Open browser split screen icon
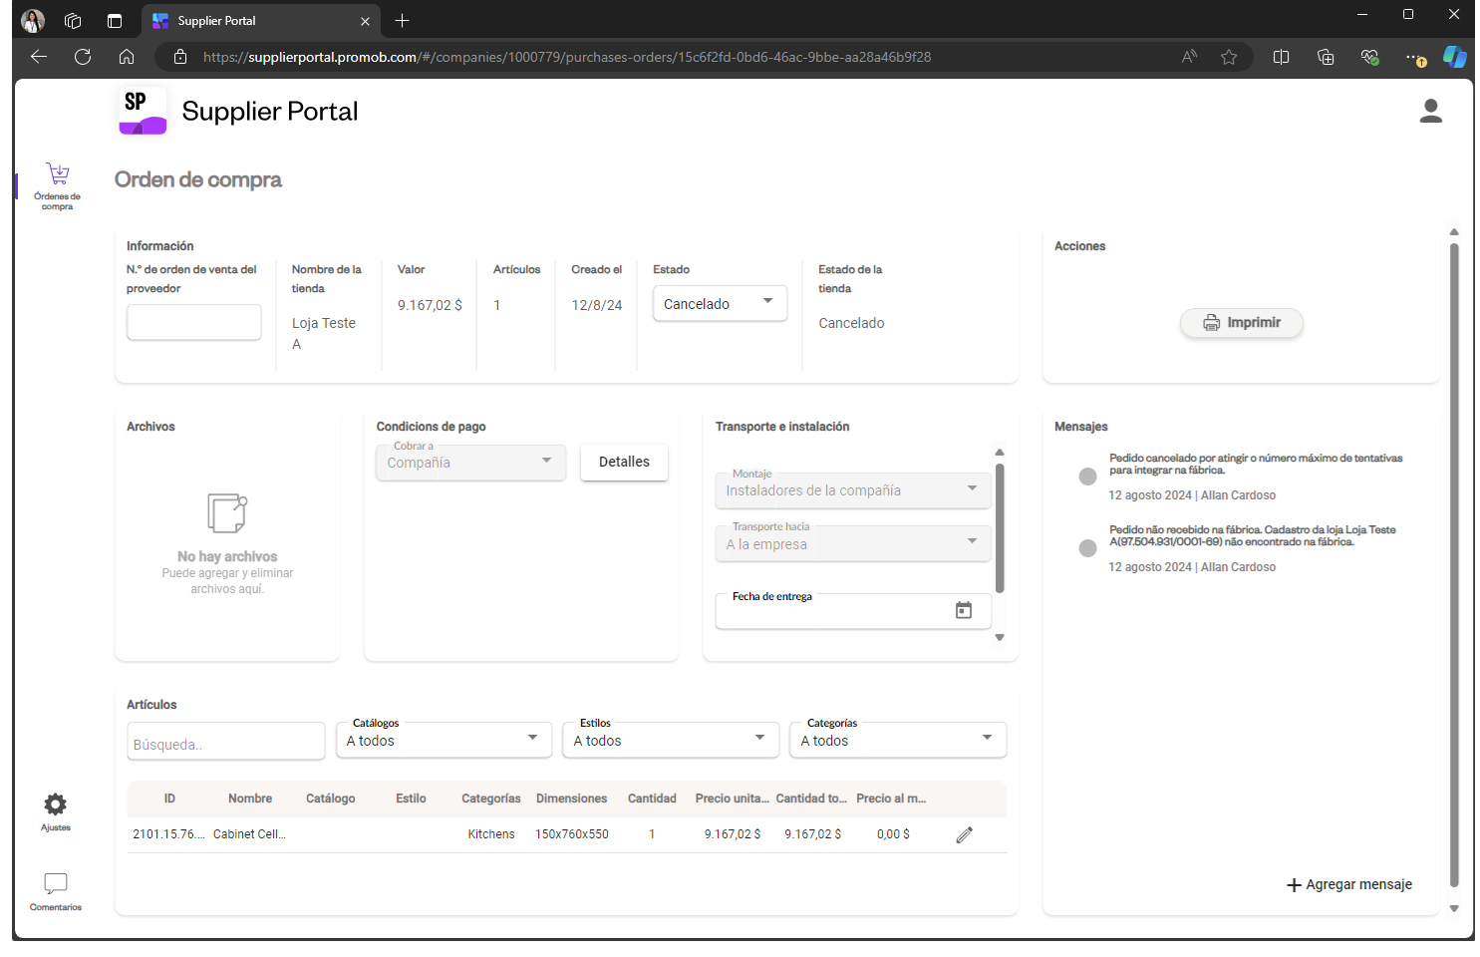The image size is (1480, 957). coord(1282,57)
